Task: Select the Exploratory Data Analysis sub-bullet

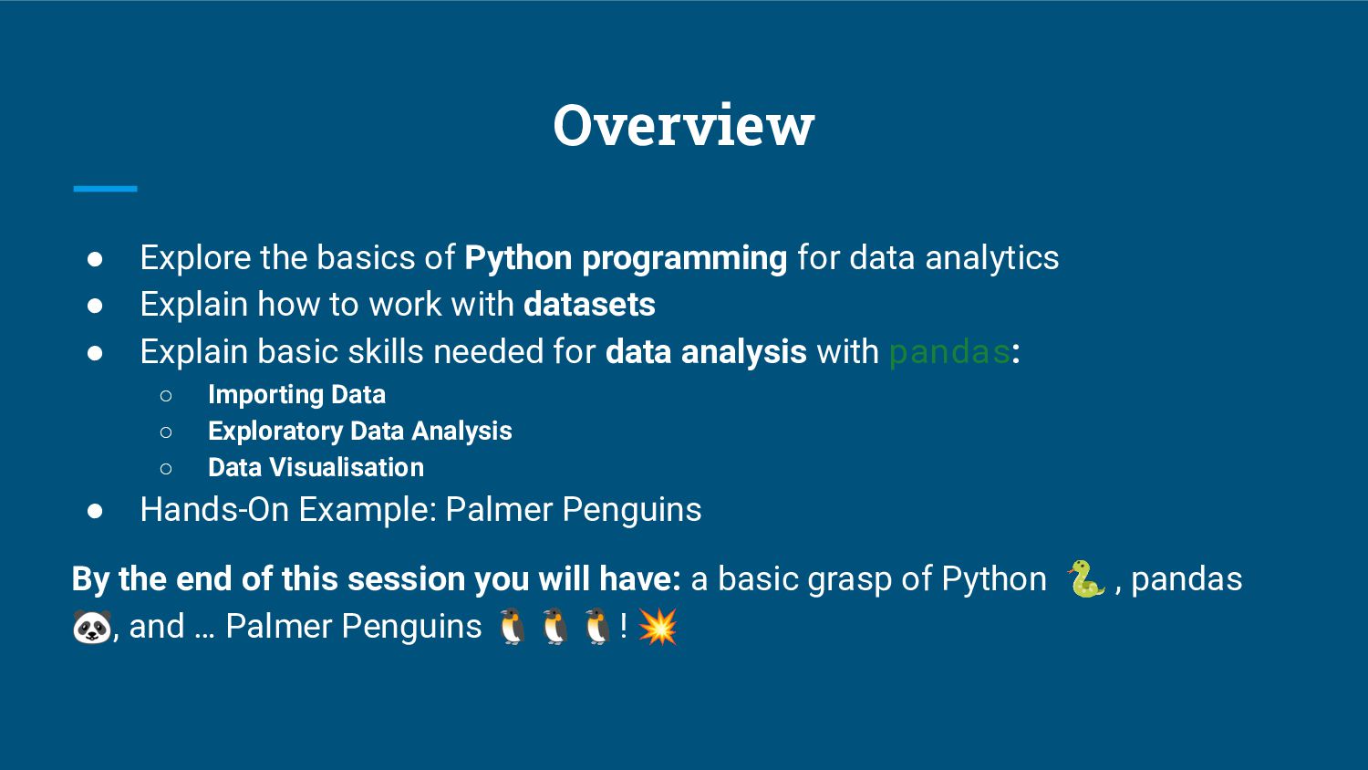Action: [359, 431]
